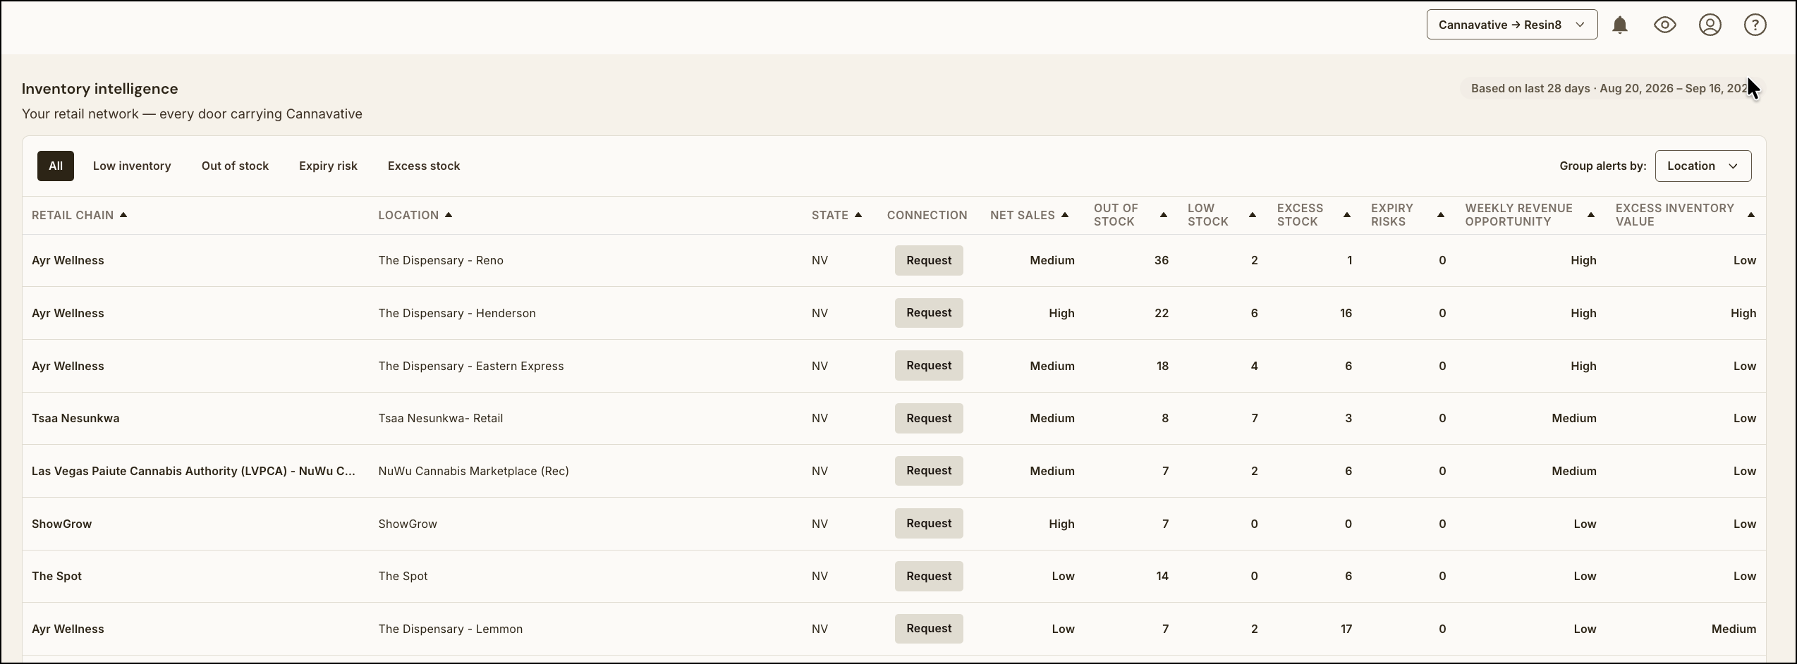
Task: Sort by State column arrow
Action: click(858, 215)
